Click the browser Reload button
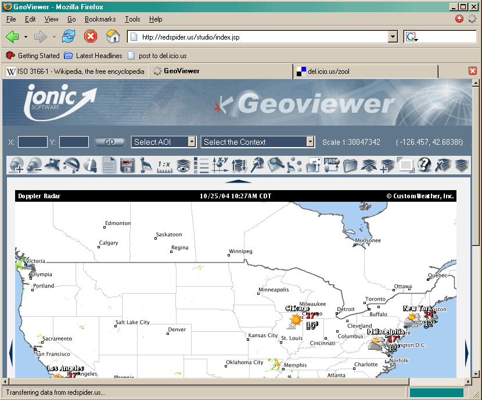Viewport: 482px width, 400px height. pos(69,37)
